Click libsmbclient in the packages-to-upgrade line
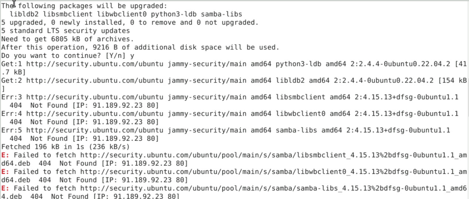The width and height of the screenshot is (469, 199). coord(68,14)
